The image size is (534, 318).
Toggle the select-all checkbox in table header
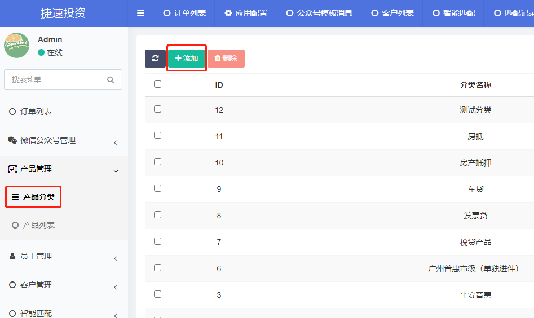(x=157, y=84)
